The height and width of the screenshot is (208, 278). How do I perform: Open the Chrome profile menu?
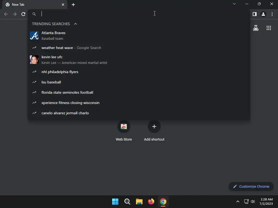tap(263, 14)
